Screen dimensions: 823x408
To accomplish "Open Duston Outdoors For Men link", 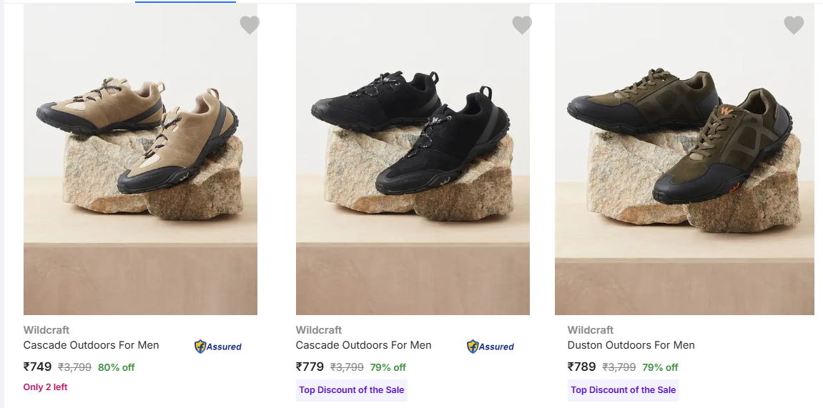I will coord(631,345).
